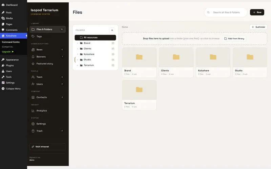Viewport: 271px width, 169px height.
Task: Click the Users add-person icon in People
Action: point(33,84)
